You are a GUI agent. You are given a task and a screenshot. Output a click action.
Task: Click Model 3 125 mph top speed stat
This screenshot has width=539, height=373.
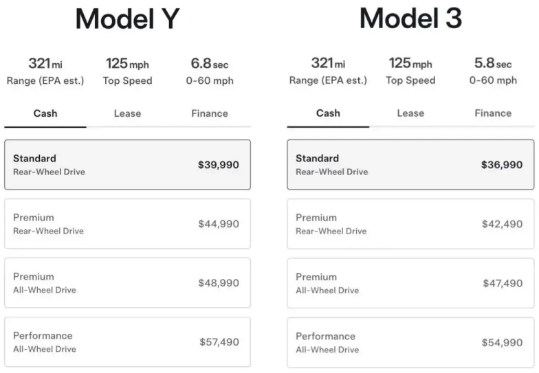(x=410, y=71)
